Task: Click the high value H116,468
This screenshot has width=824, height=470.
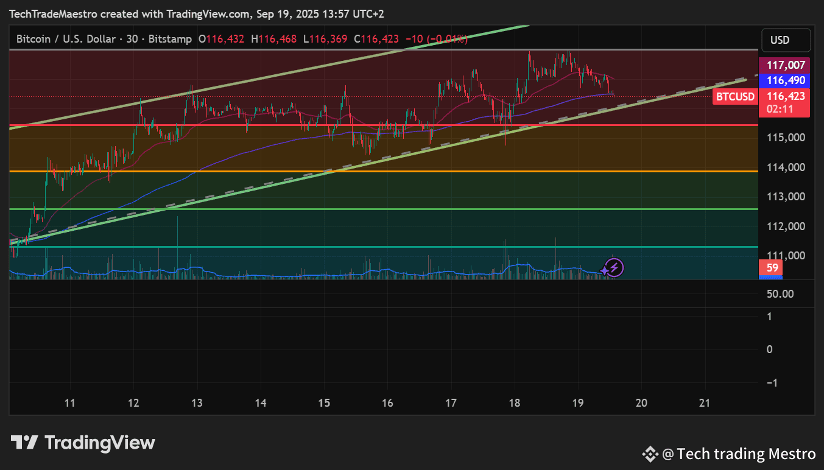Action: pos(273,39)
